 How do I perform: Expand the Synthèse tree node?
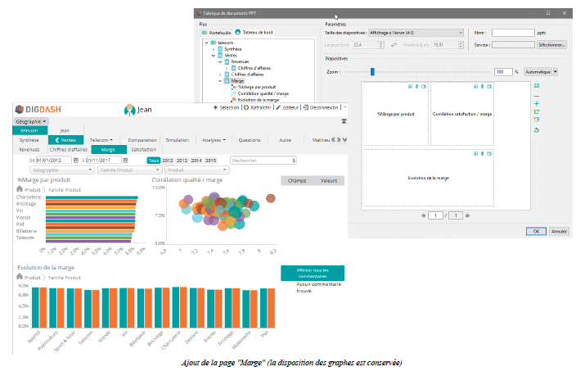[x=213, y=49]
